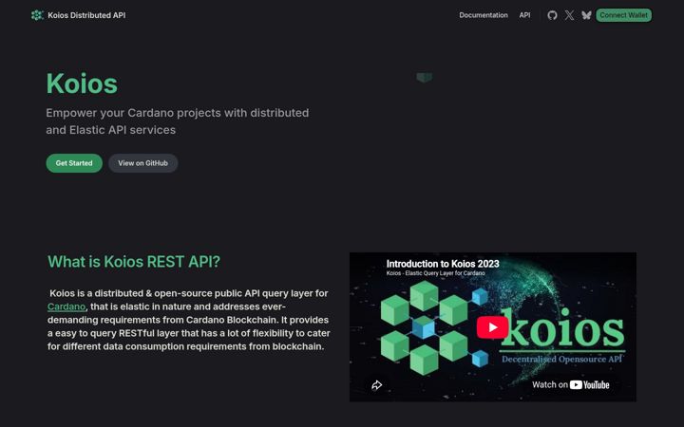Follow the Cardano hyperlink in paragraph

pos(66,306)
